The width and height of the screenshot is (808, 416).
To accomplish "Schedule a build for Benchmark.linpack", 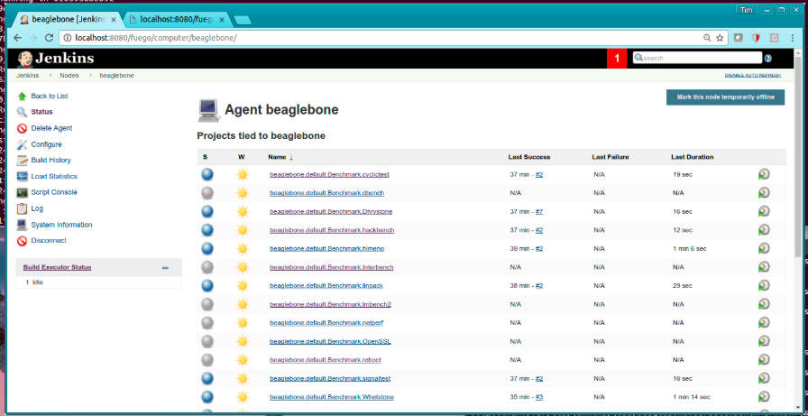I will click(x=764, y=285).
